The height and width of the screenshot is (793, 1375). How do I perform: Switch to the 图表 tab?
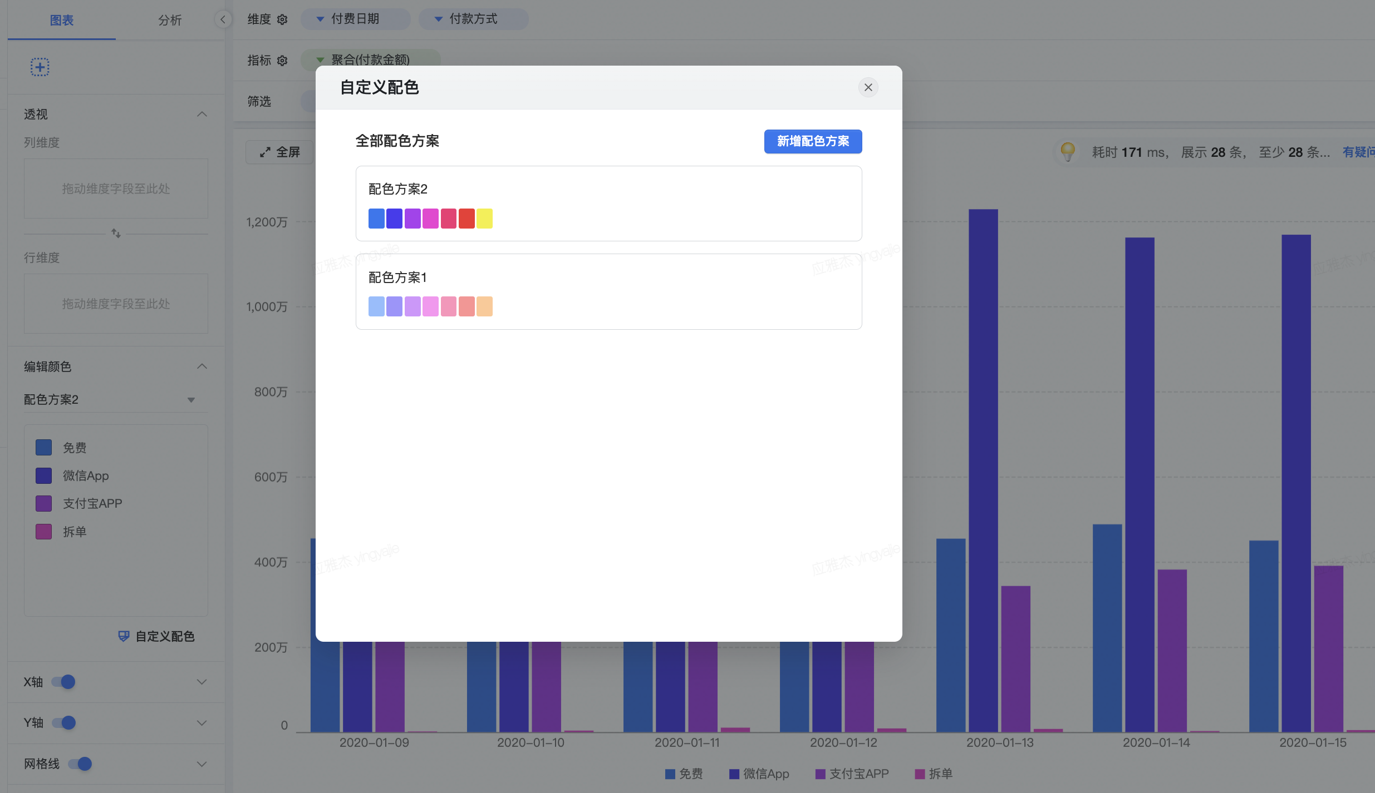coord(61,20)
